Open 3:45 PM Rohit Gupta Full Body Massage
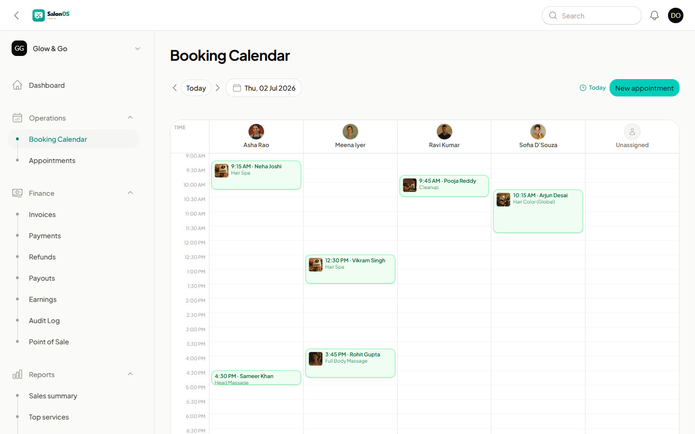The image size is (695, 434). [x=350, y=363]
